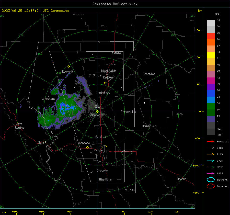This screenshot has height=215, width=230.
Task: Click the light gray 70-80 dBZ swatch
Action: pyautogui.click(x=211, y=23)
